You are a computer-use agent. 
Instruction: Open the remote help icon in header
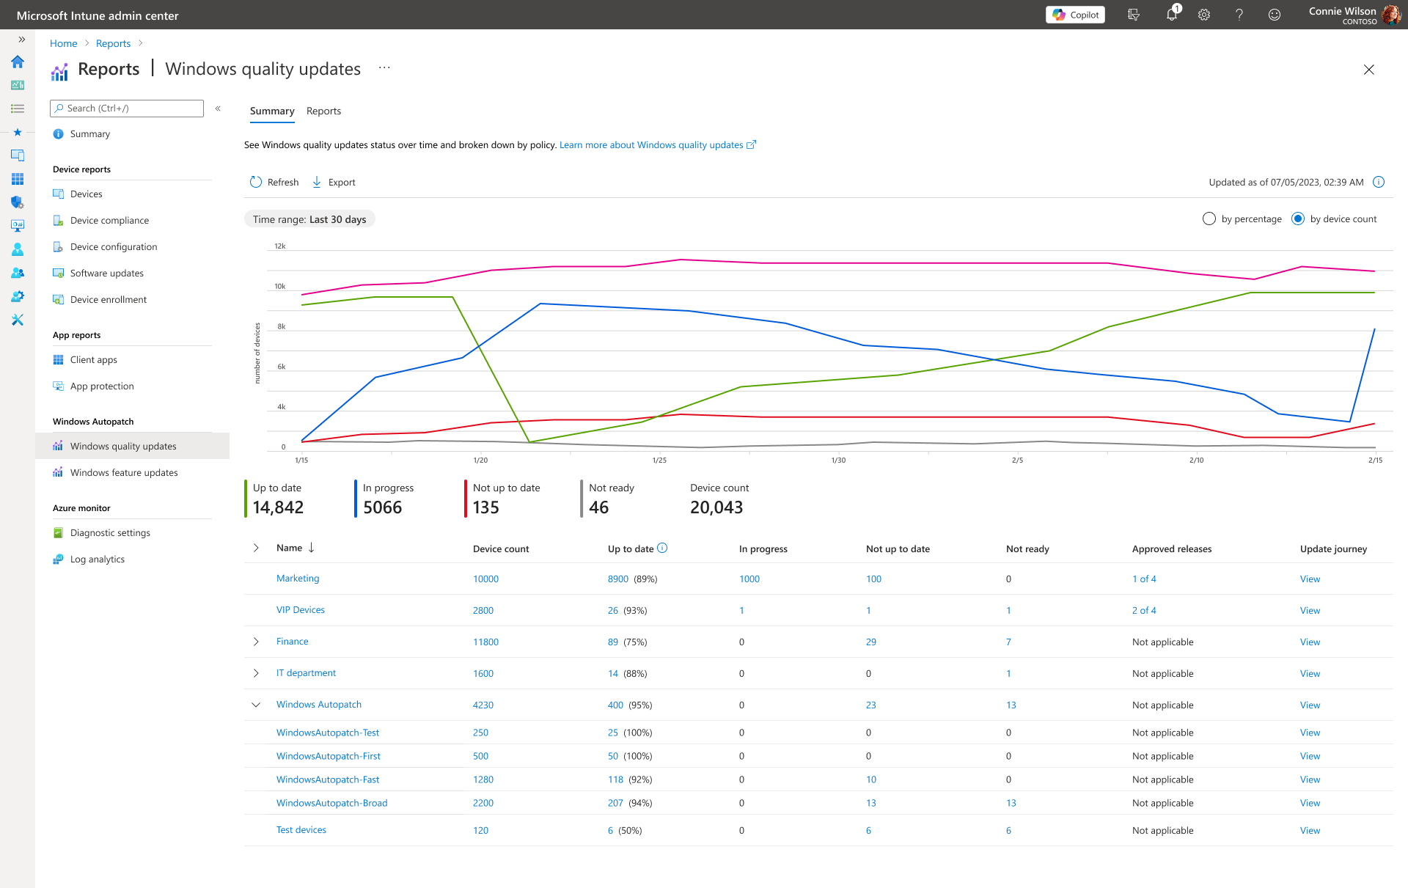coord(1134,15)
